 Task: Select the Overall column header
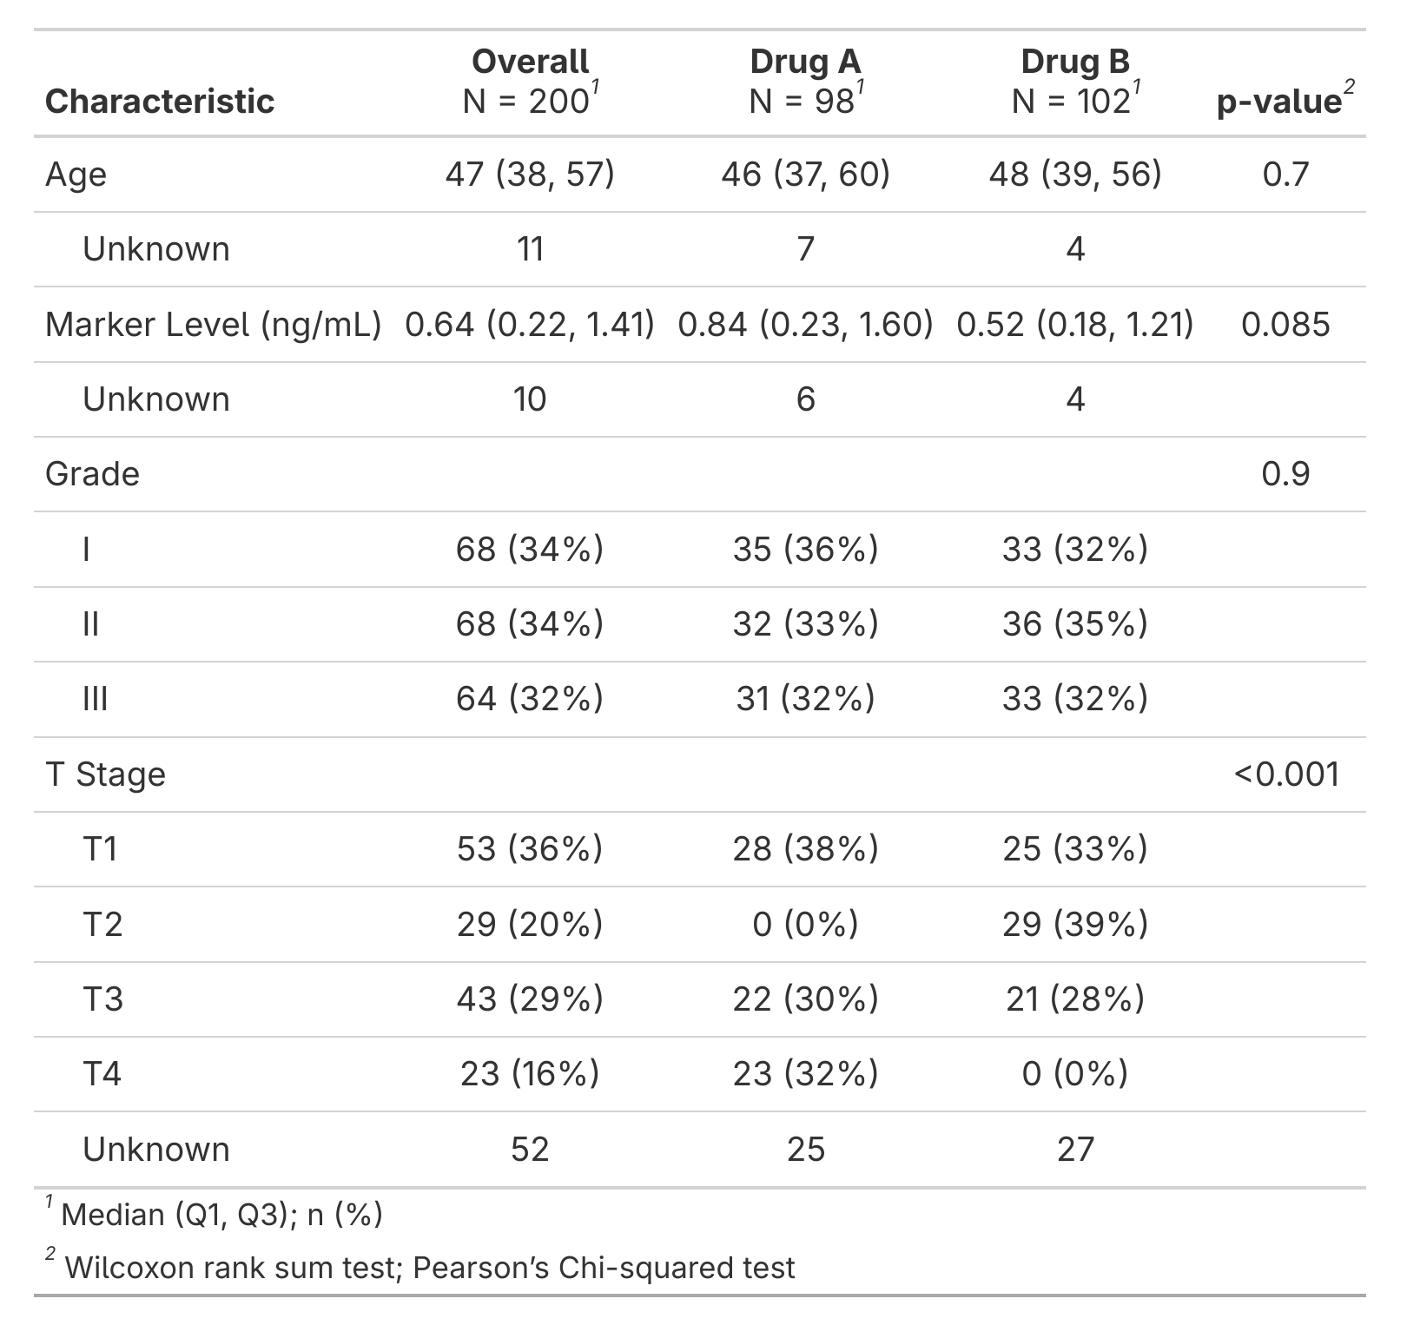coord(530,82)
